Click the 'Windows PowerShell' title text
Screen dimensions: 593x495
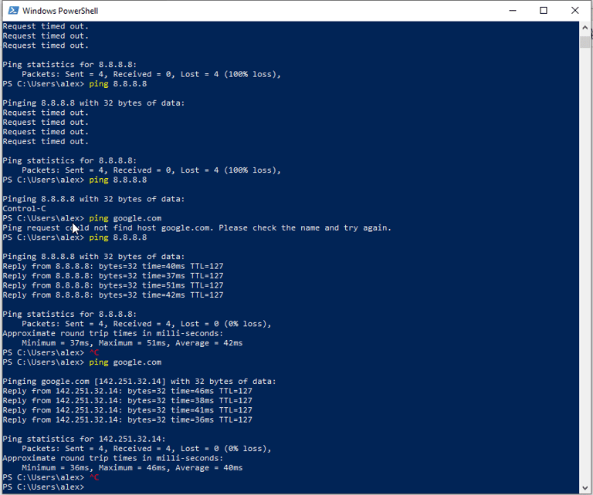pyautogui.click(x=60, y=11)
